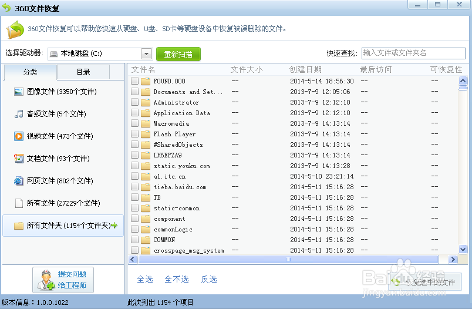Select 所有文件 (27229个文件) category
Image resolution: width=472 pixels, height=309 pixels.
[x=63, y=203]
